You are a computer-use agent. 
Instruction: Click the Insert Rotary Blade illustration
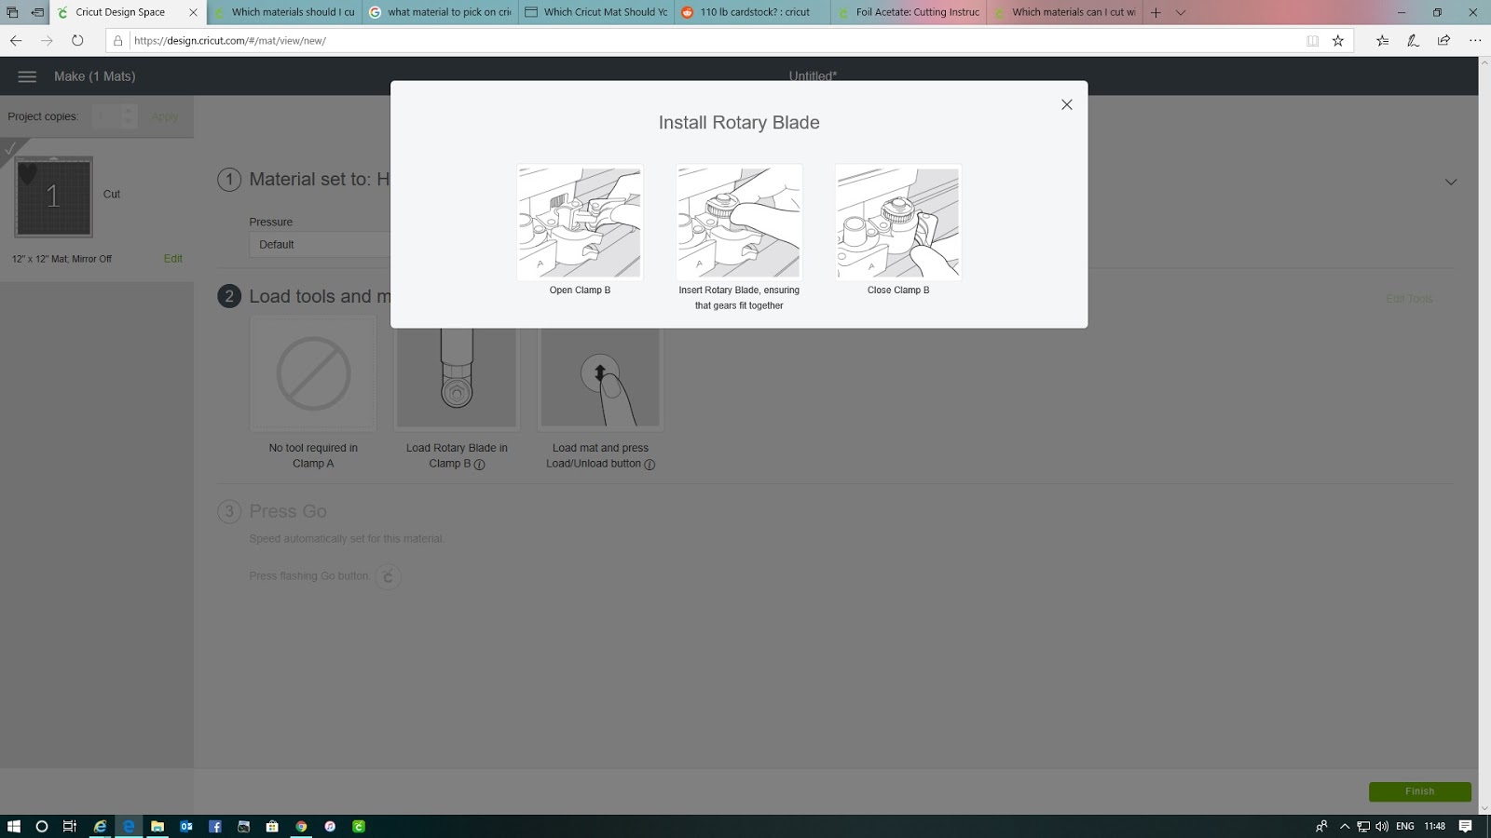pos(739,223)
